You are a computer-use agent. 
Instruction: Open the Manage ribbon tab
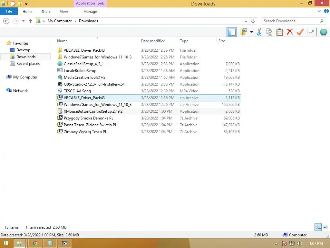tap(90, 12)
